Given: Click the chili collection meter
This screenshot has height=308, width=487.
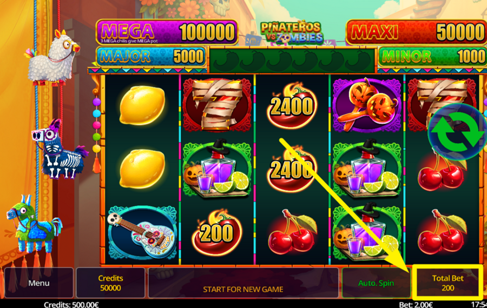Looking at the screenshot, I should [292, 59].
